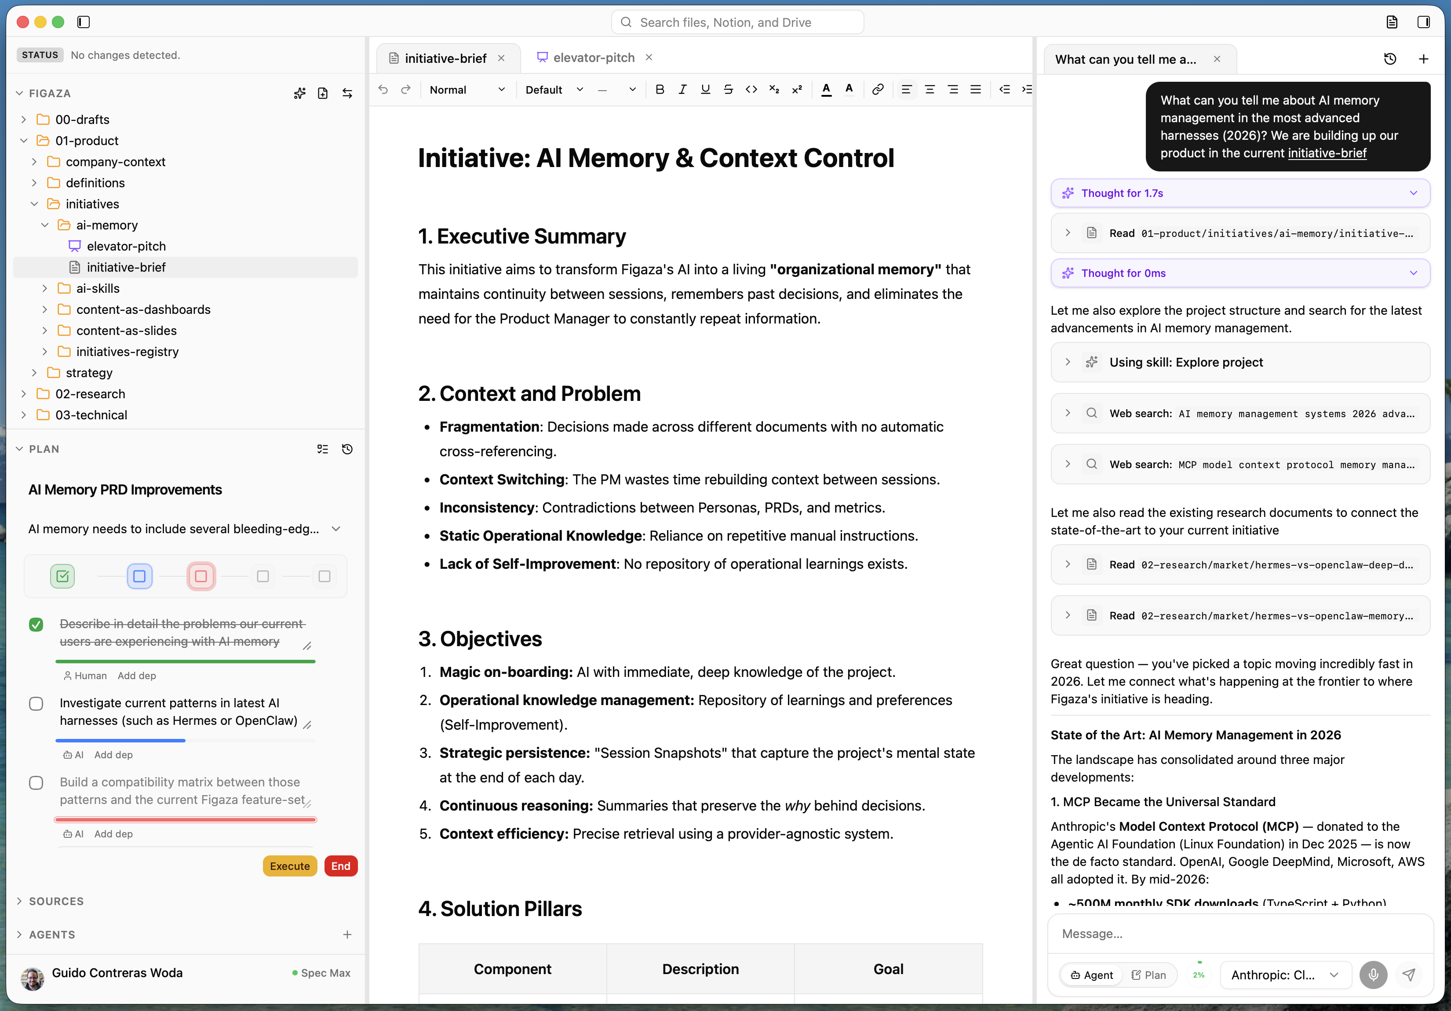
Task: Open plan task list view icon
Action: coord(323,449)
